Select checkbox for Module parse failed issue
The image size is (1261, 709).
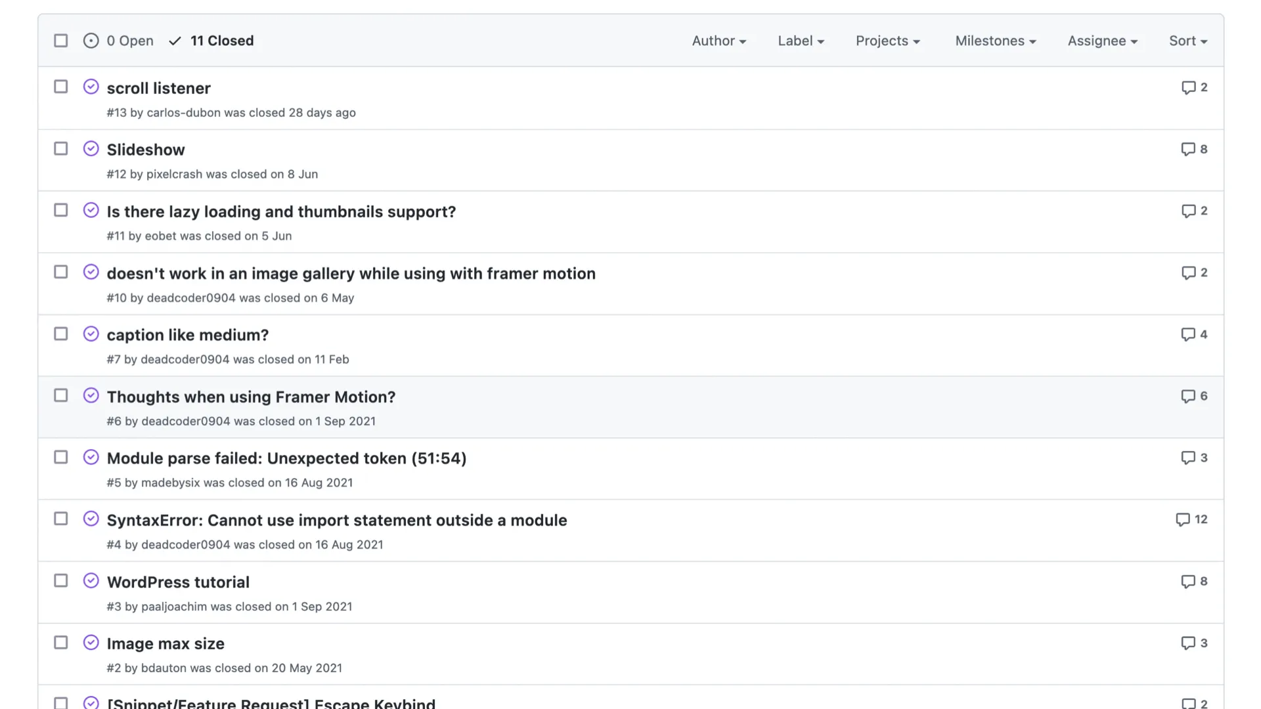coord(61,458)
